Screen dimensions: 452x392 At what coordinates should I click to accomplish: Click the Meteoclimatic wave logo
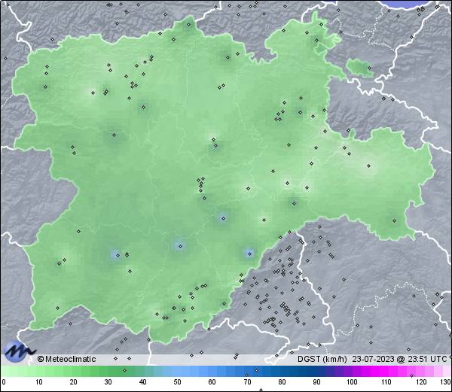pyautogui.click(x=19, y=351)
